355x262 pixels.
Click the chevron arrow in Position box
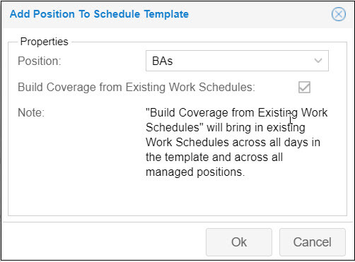pyautogui.click(x=318, y=61)
